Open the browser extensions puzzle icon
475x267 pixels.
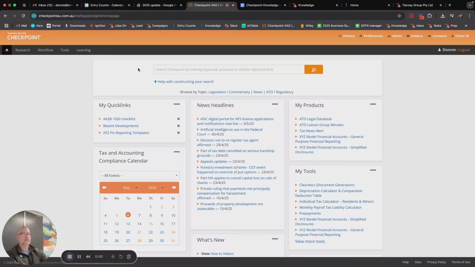click(430, 16)
